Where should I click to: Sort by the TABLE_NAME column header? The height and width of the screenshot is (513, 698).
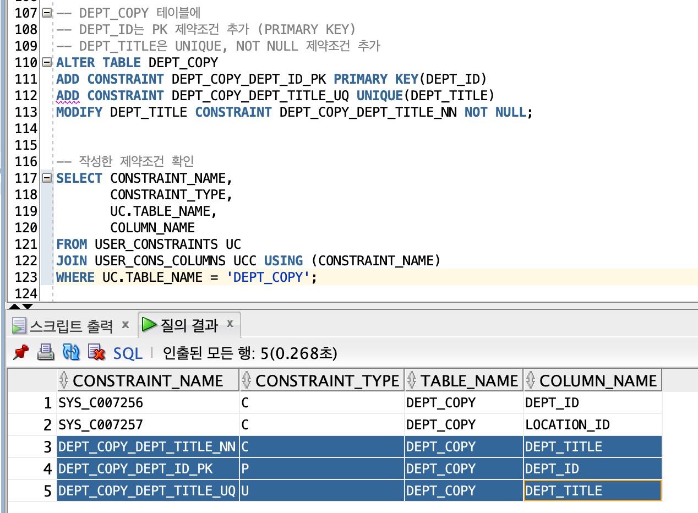pyautogui.click(x=464, y=381)
